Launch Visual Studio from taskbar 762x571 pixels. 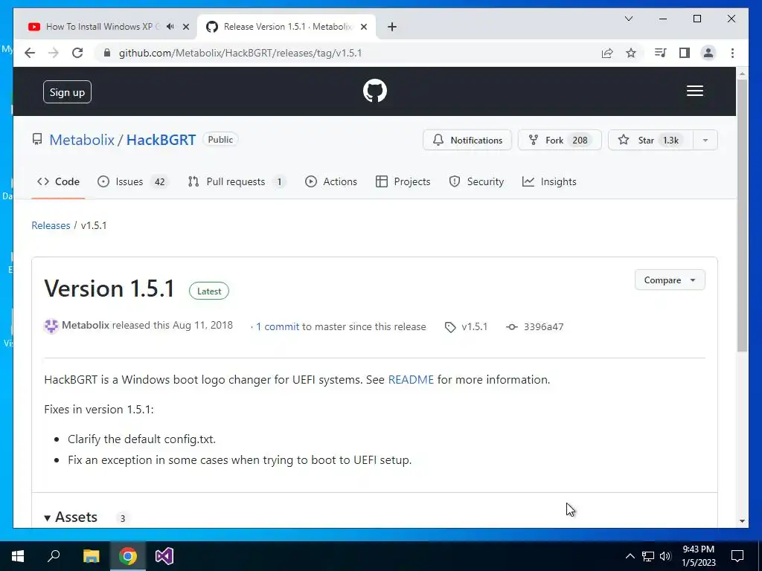pyautogui.click(x=164, y=556)
